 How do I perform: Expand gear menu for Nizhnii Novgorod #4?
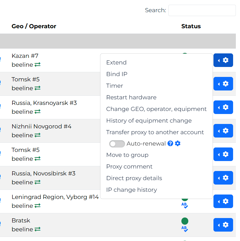click(223, 131)
